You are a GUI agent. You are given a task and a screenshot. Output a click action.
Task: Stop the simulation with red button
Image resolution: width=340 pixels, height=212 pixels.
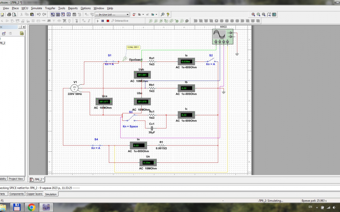(x=108, y=21)
